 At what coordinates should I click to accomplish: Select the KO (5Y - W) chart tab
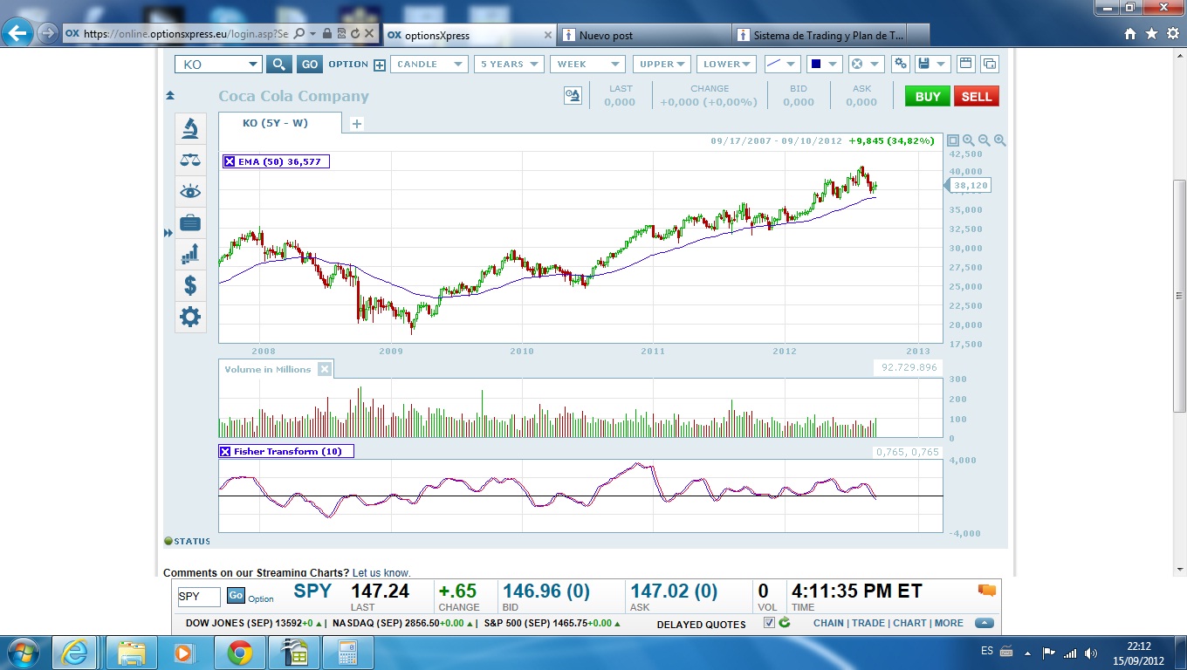[x=279, y=123]
